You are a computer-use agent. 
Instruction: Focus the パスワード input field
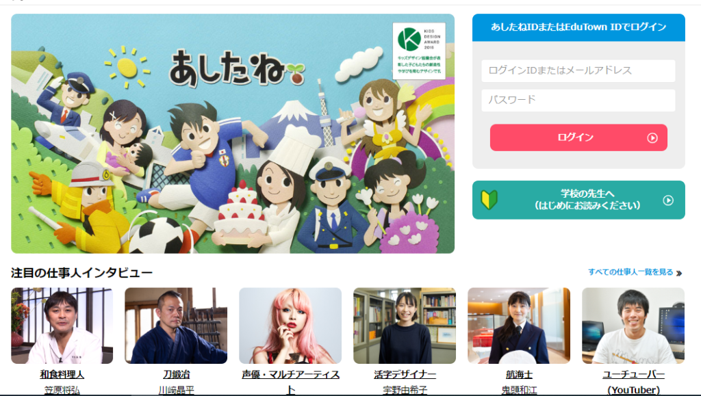point(578,100)
